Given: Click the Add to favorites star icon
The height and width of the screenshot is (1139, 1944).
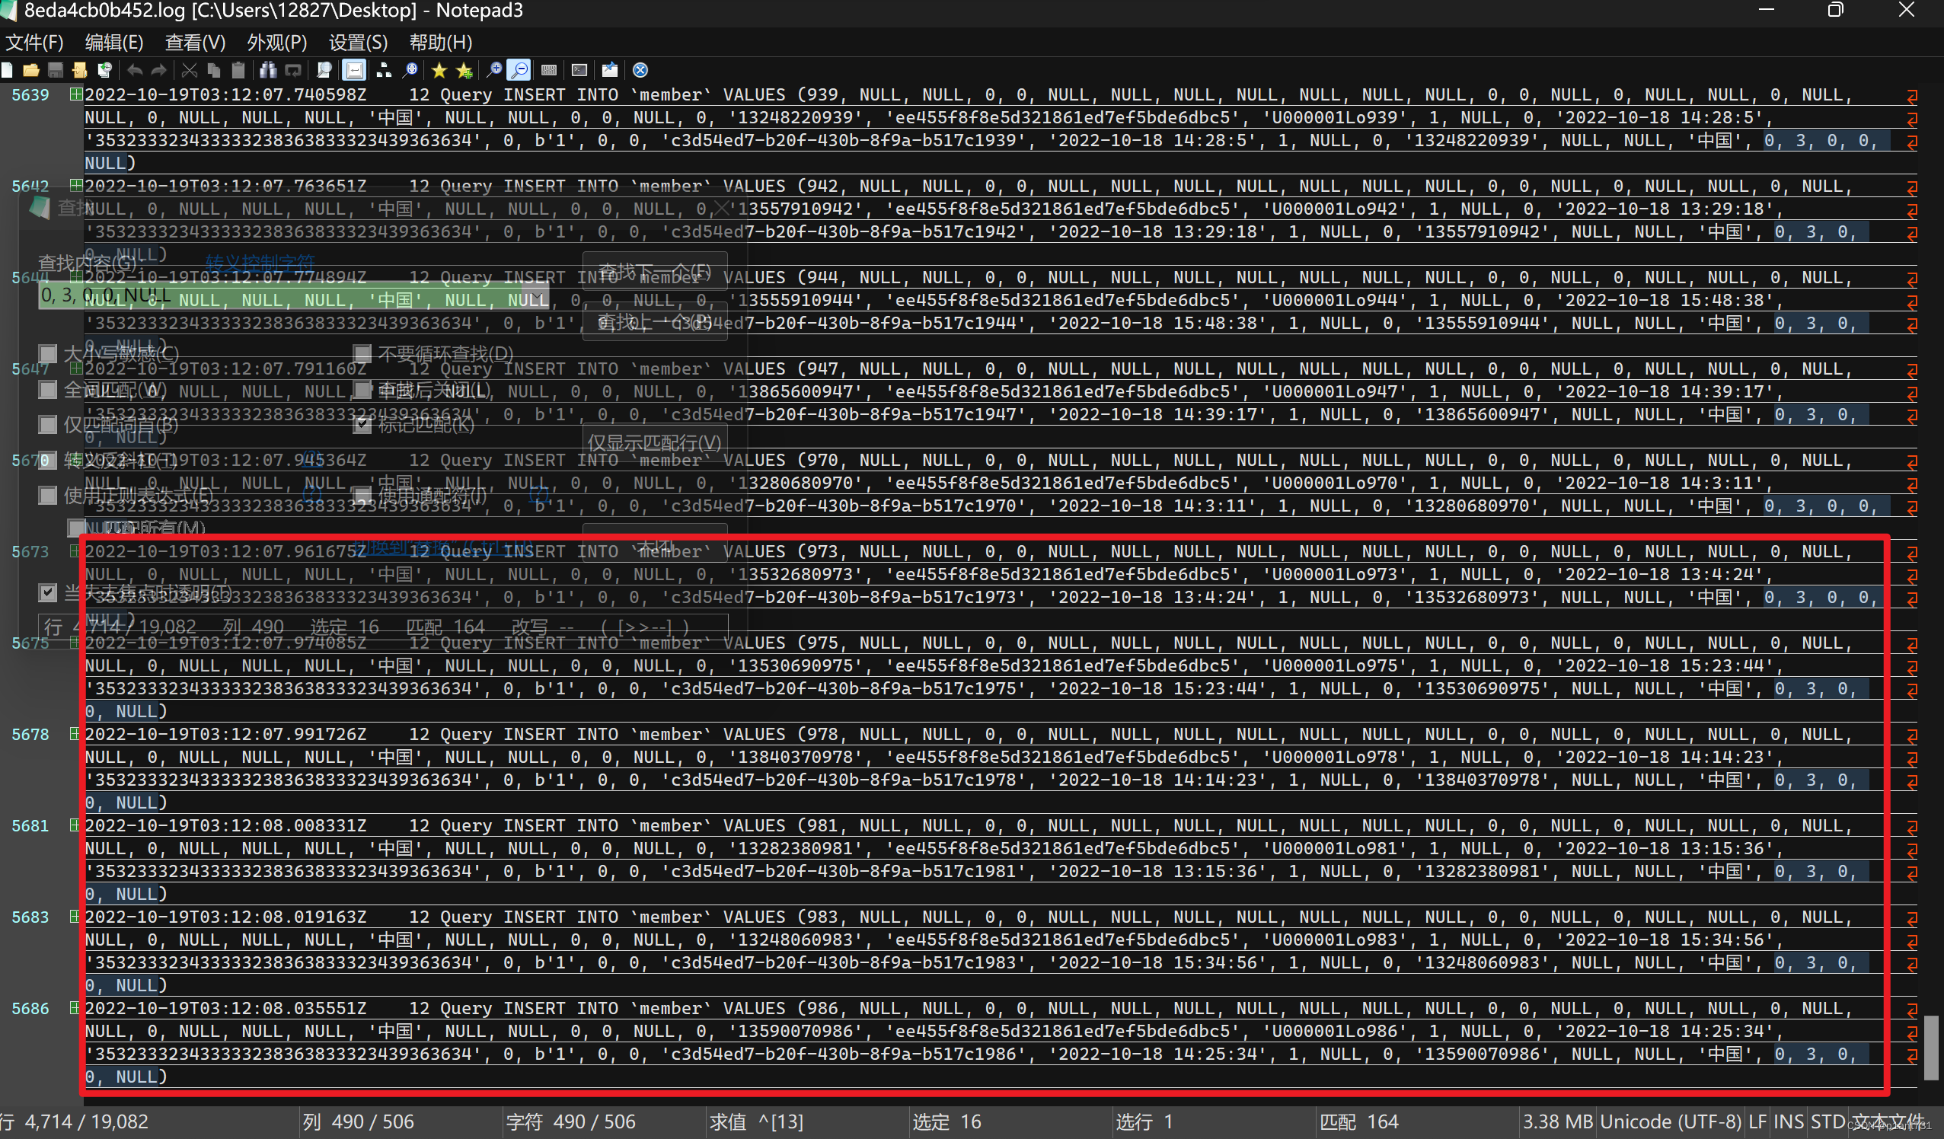Looking at the screenshot, I should coord(464,70).
